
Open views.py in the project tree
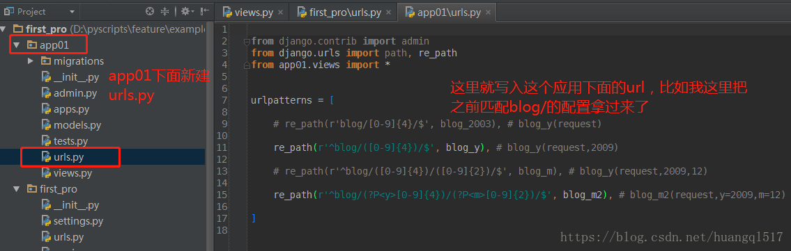point(72,173)
